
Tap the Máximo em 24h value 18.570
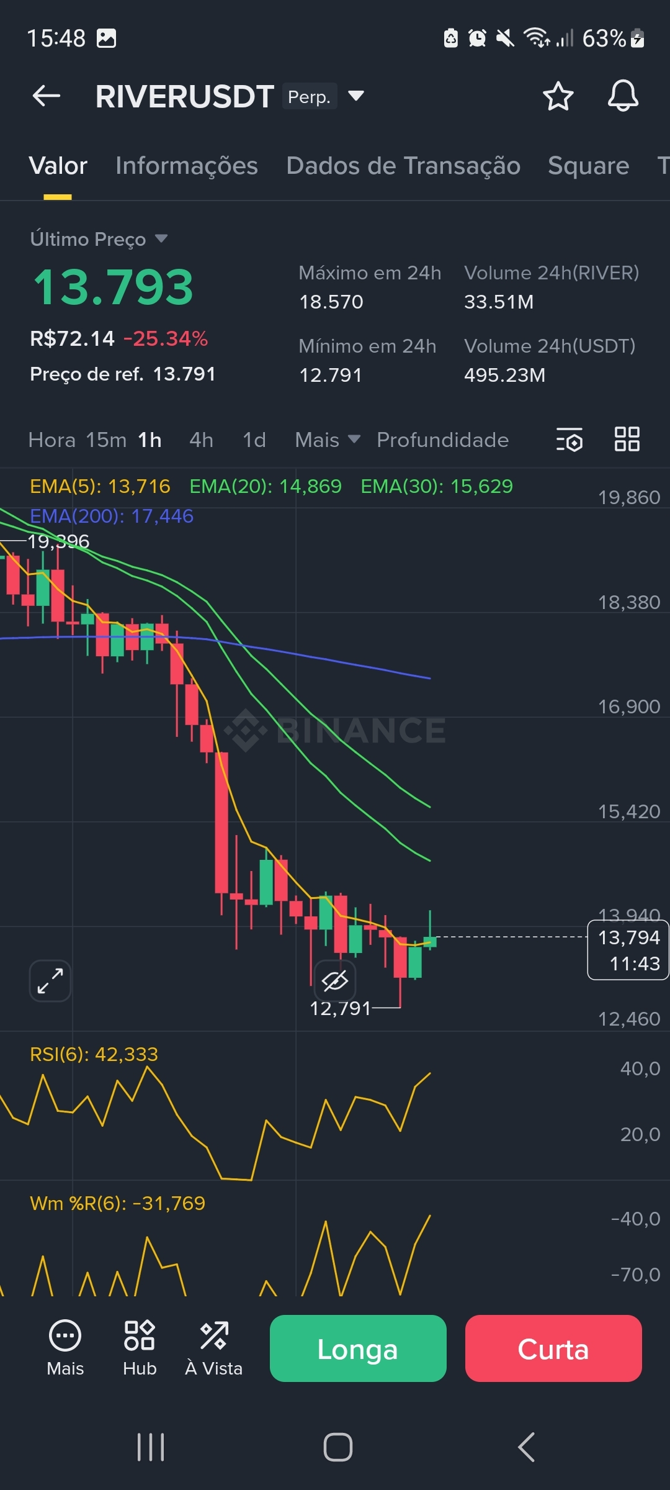click(331, 302)
